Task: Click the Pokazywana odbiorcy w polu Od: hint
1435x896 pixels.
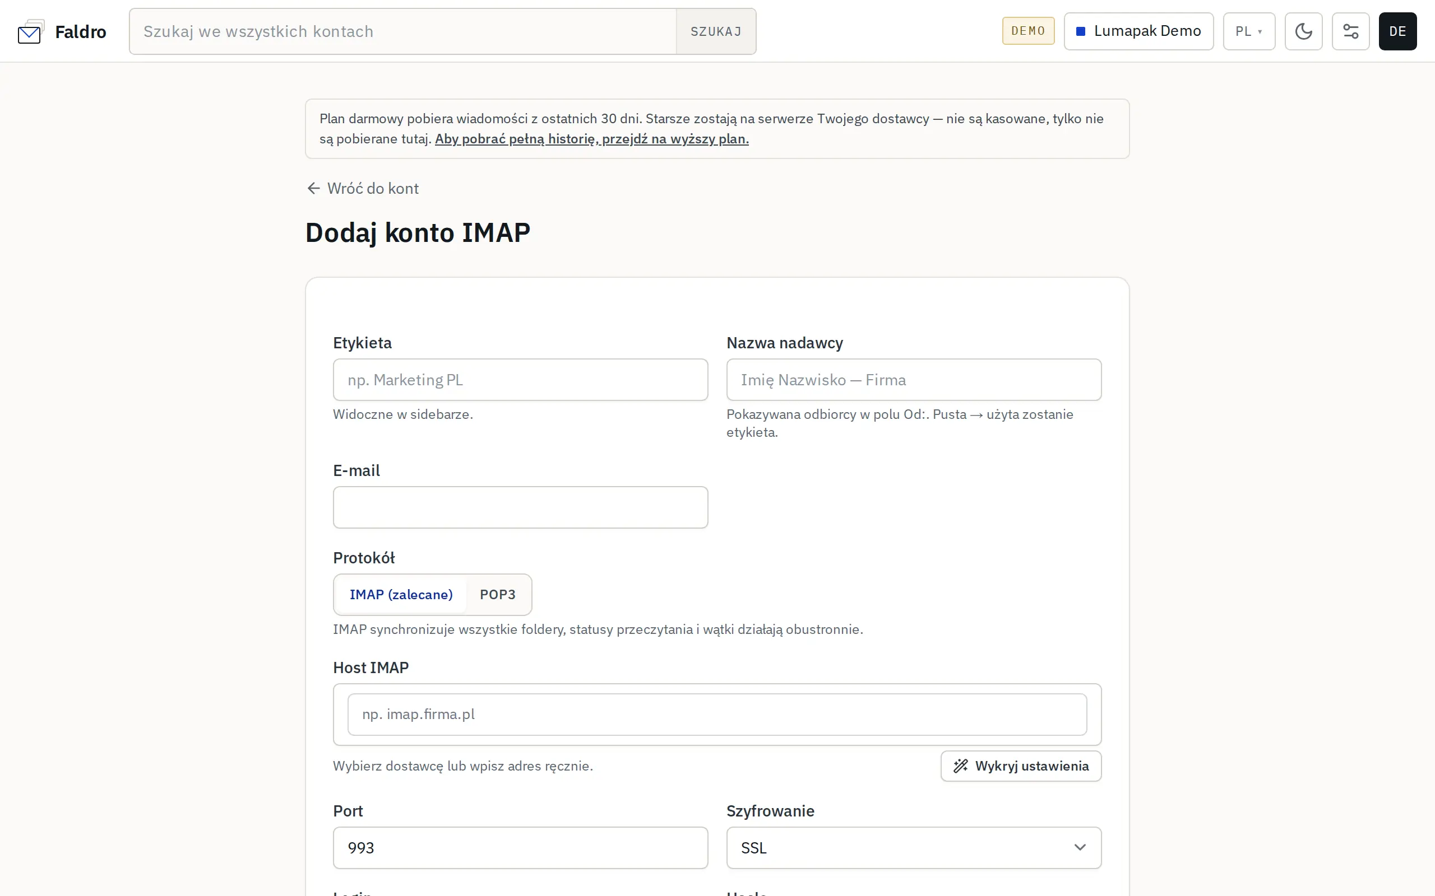Action: tap(900, 423)
